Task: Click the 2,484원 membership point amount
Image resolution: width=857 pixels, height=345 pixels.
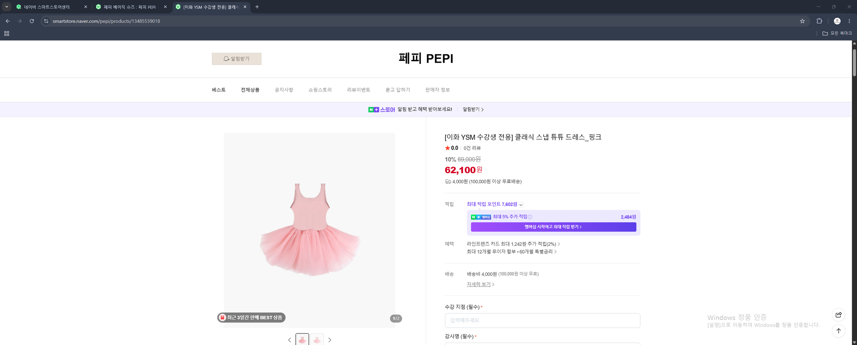Action: (628, 217)
